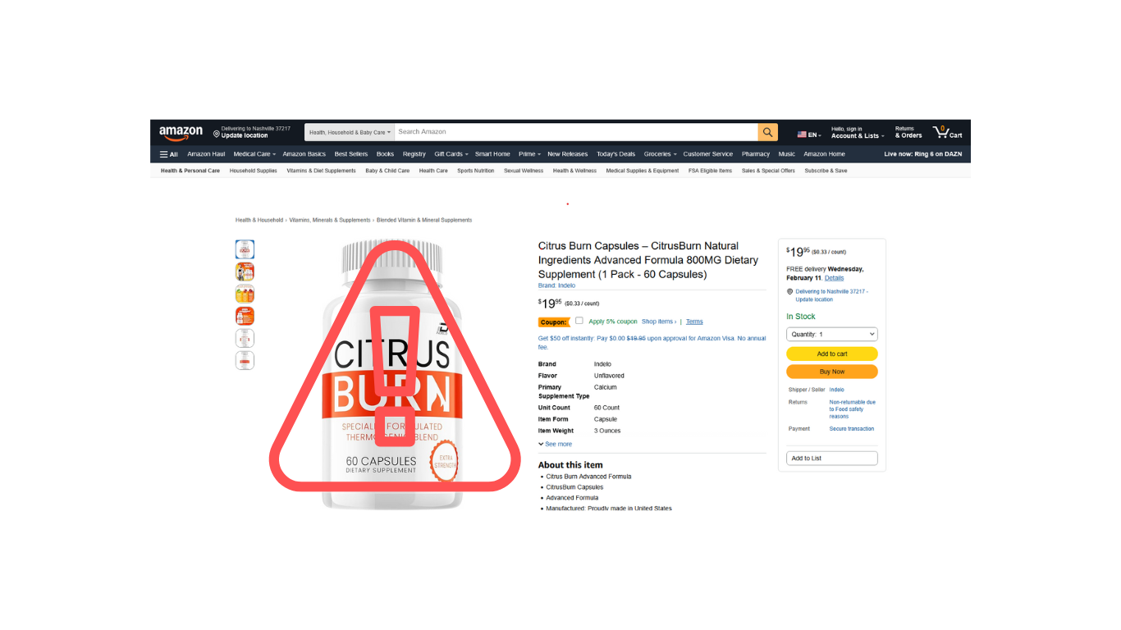Screen dimensions: 1121x630
Task: Click the Buy Now button
Action: point(832,372)
